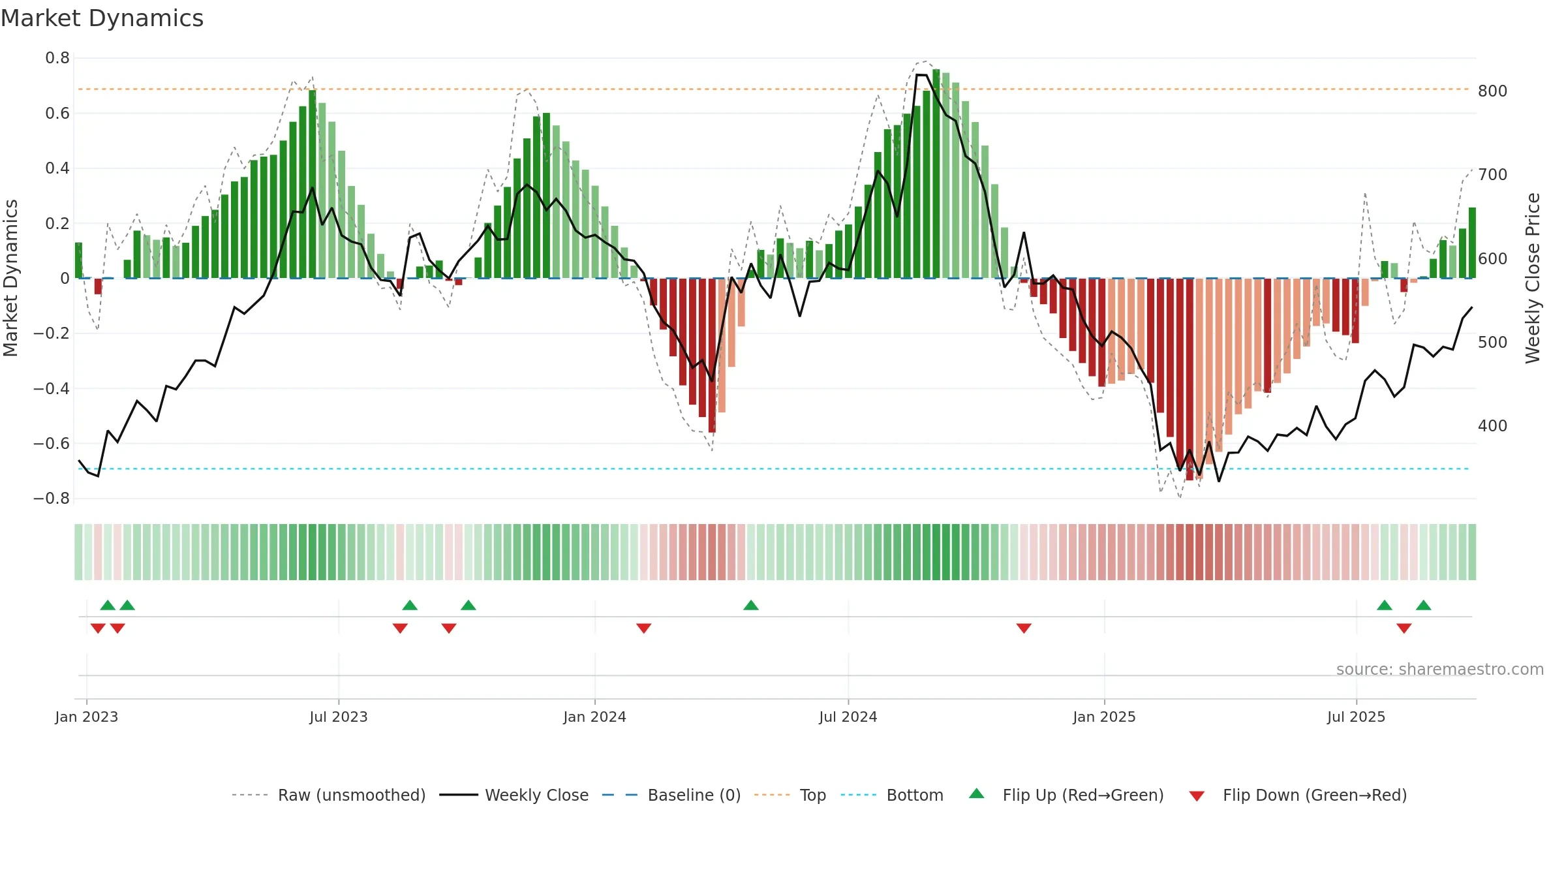The width and height of the screenshot is (1566, 881).
Task: Click the tallest dark green bar near August 2024
Action: [x=936, y=174]
